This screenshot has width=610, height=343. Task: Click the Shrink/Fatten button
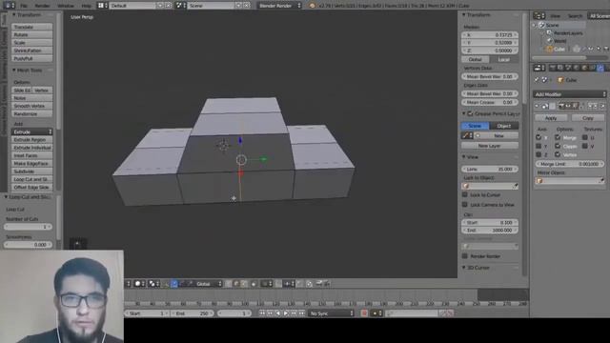[x=31, y=50]
